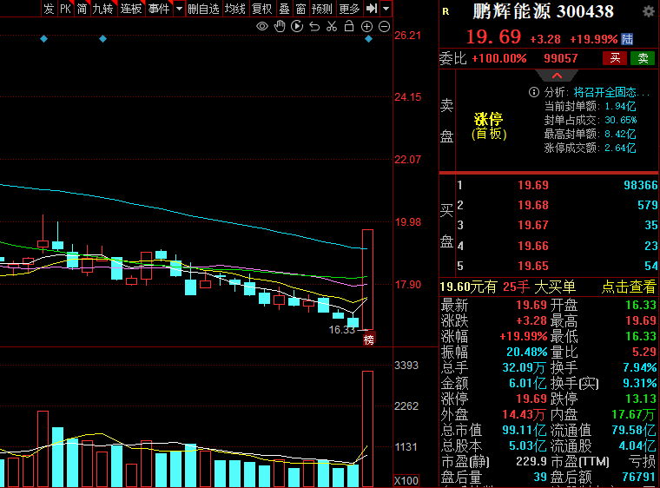Image resolution: width=660 pixels, height=488 pixels.
Task: Select the scissors cut tool
Action: point(332,26)
